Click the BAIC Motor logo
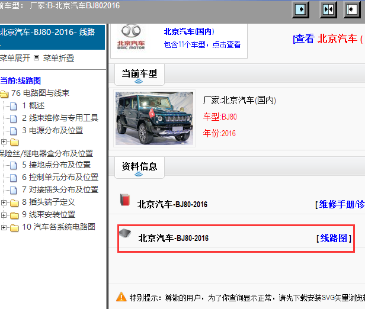This screenshot has height=309, width=365. click(x=131, y=37)
